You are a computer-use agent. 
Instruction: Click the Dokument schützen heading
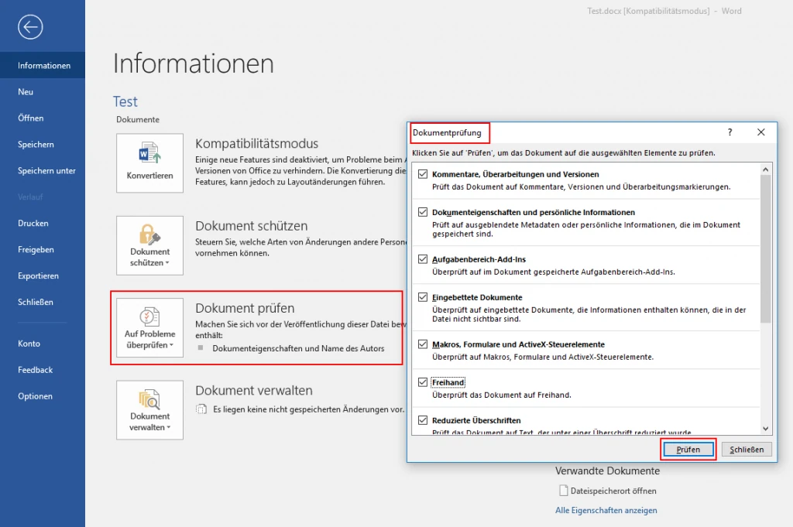[252, 226]
